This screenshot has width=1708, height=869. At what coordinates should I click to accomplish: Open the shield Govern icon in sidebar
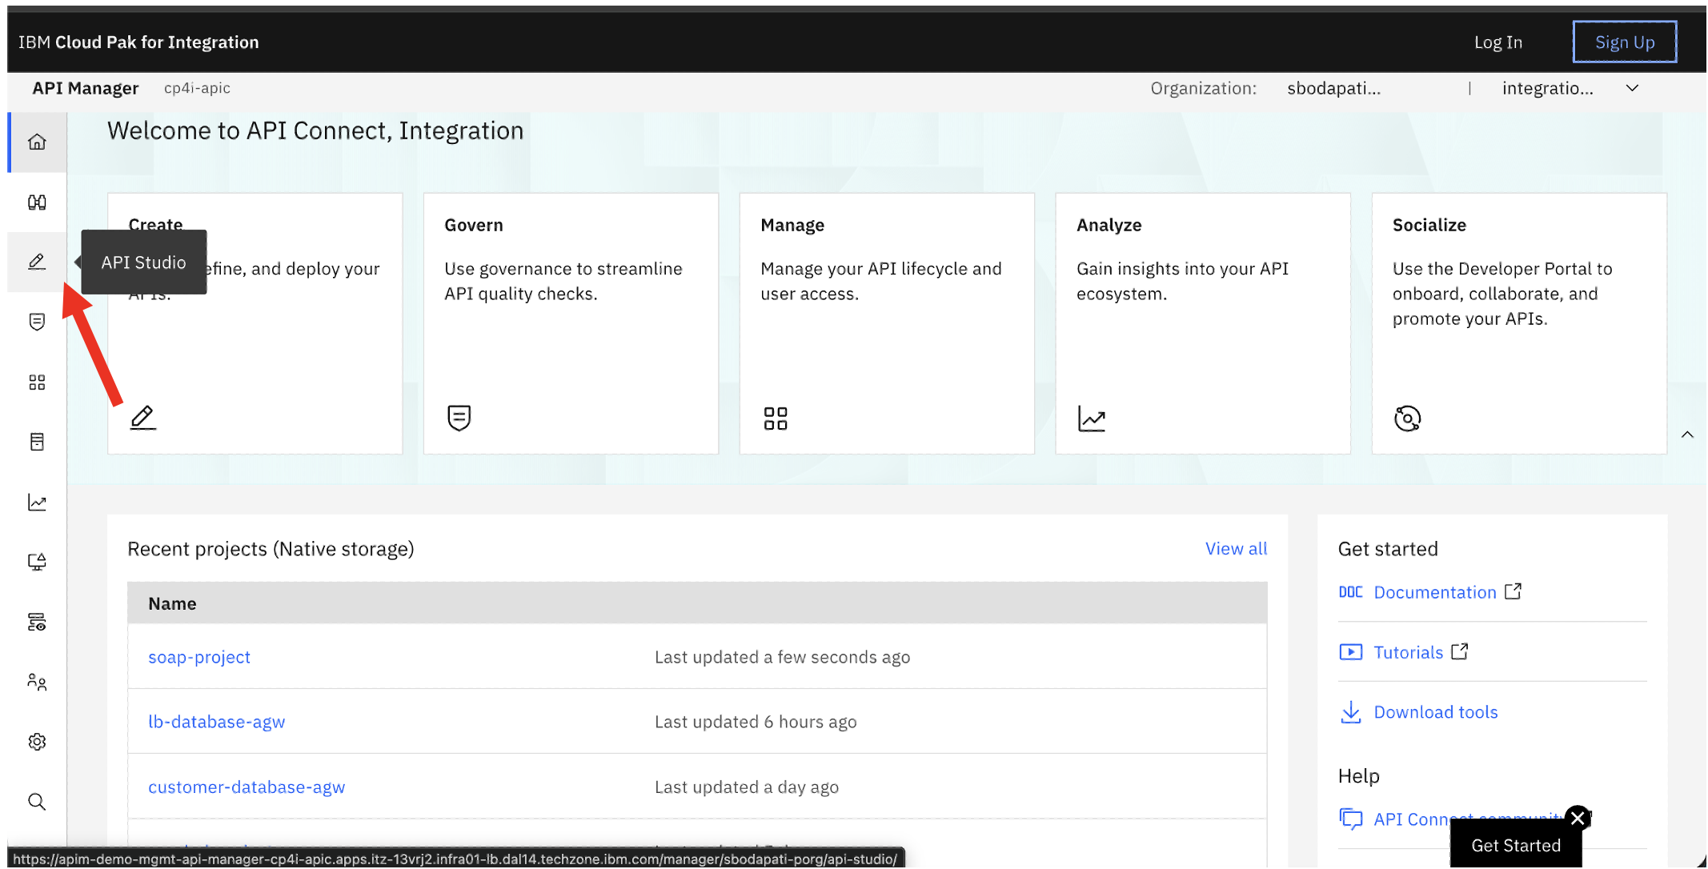point(37,322)
